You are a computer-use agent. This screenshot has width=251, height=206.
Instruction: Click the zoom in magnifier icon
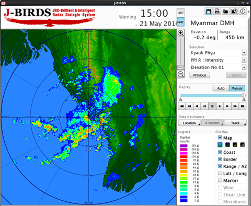tap(180, 33)
